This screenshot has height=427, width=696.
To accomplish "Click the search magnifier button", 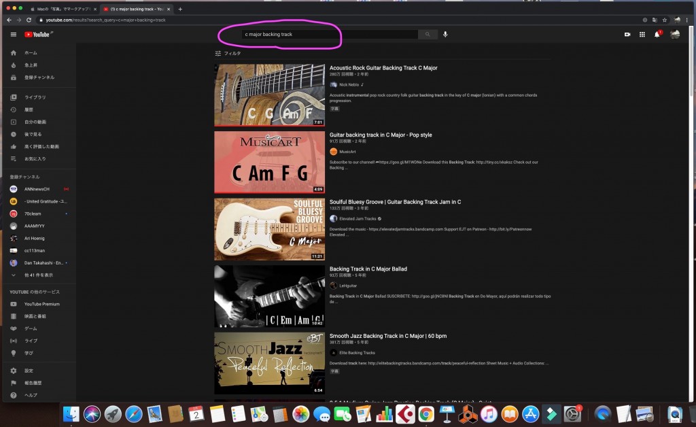I will point(428,34).
